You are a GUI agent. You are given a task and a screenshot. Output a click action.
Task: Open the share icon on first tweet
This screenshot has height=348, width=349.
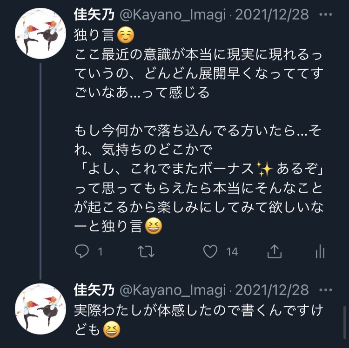(275, 251)
